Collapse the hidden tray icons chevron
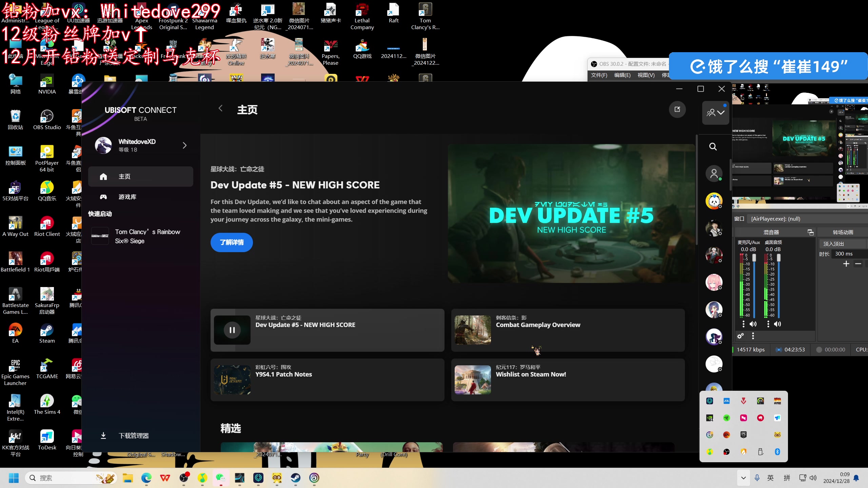Screen dimensions: 868x488 point(744,478)
